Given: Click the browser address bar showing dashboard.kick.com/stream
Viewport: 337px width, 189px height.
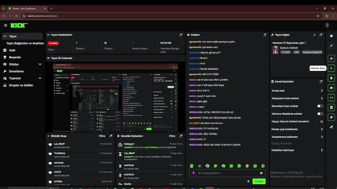Looking at the screenshot, I should [x=168, y=16].
